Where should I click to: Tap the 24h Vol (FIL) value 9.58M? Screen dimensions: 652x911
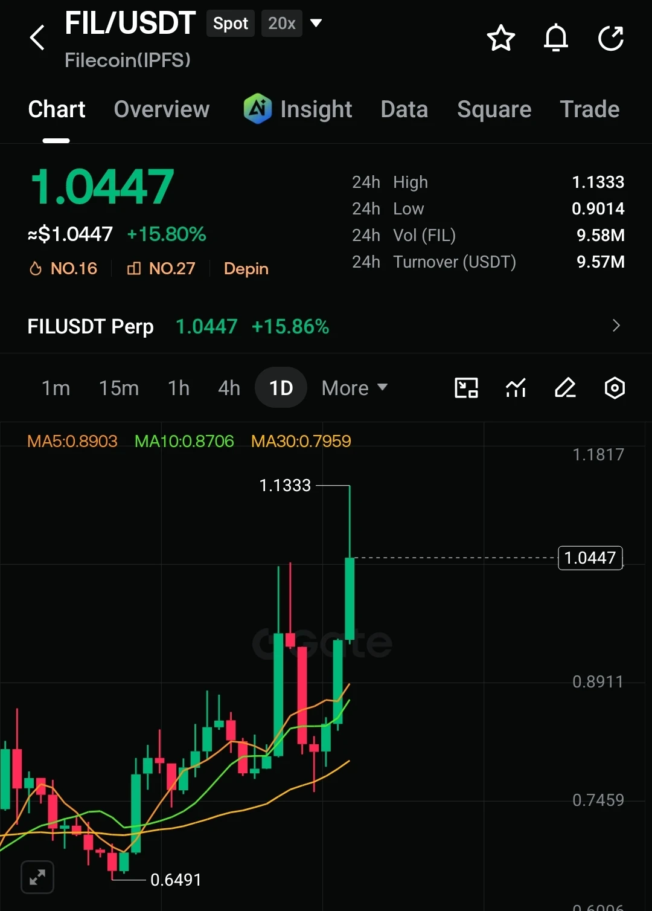(601, 235)
